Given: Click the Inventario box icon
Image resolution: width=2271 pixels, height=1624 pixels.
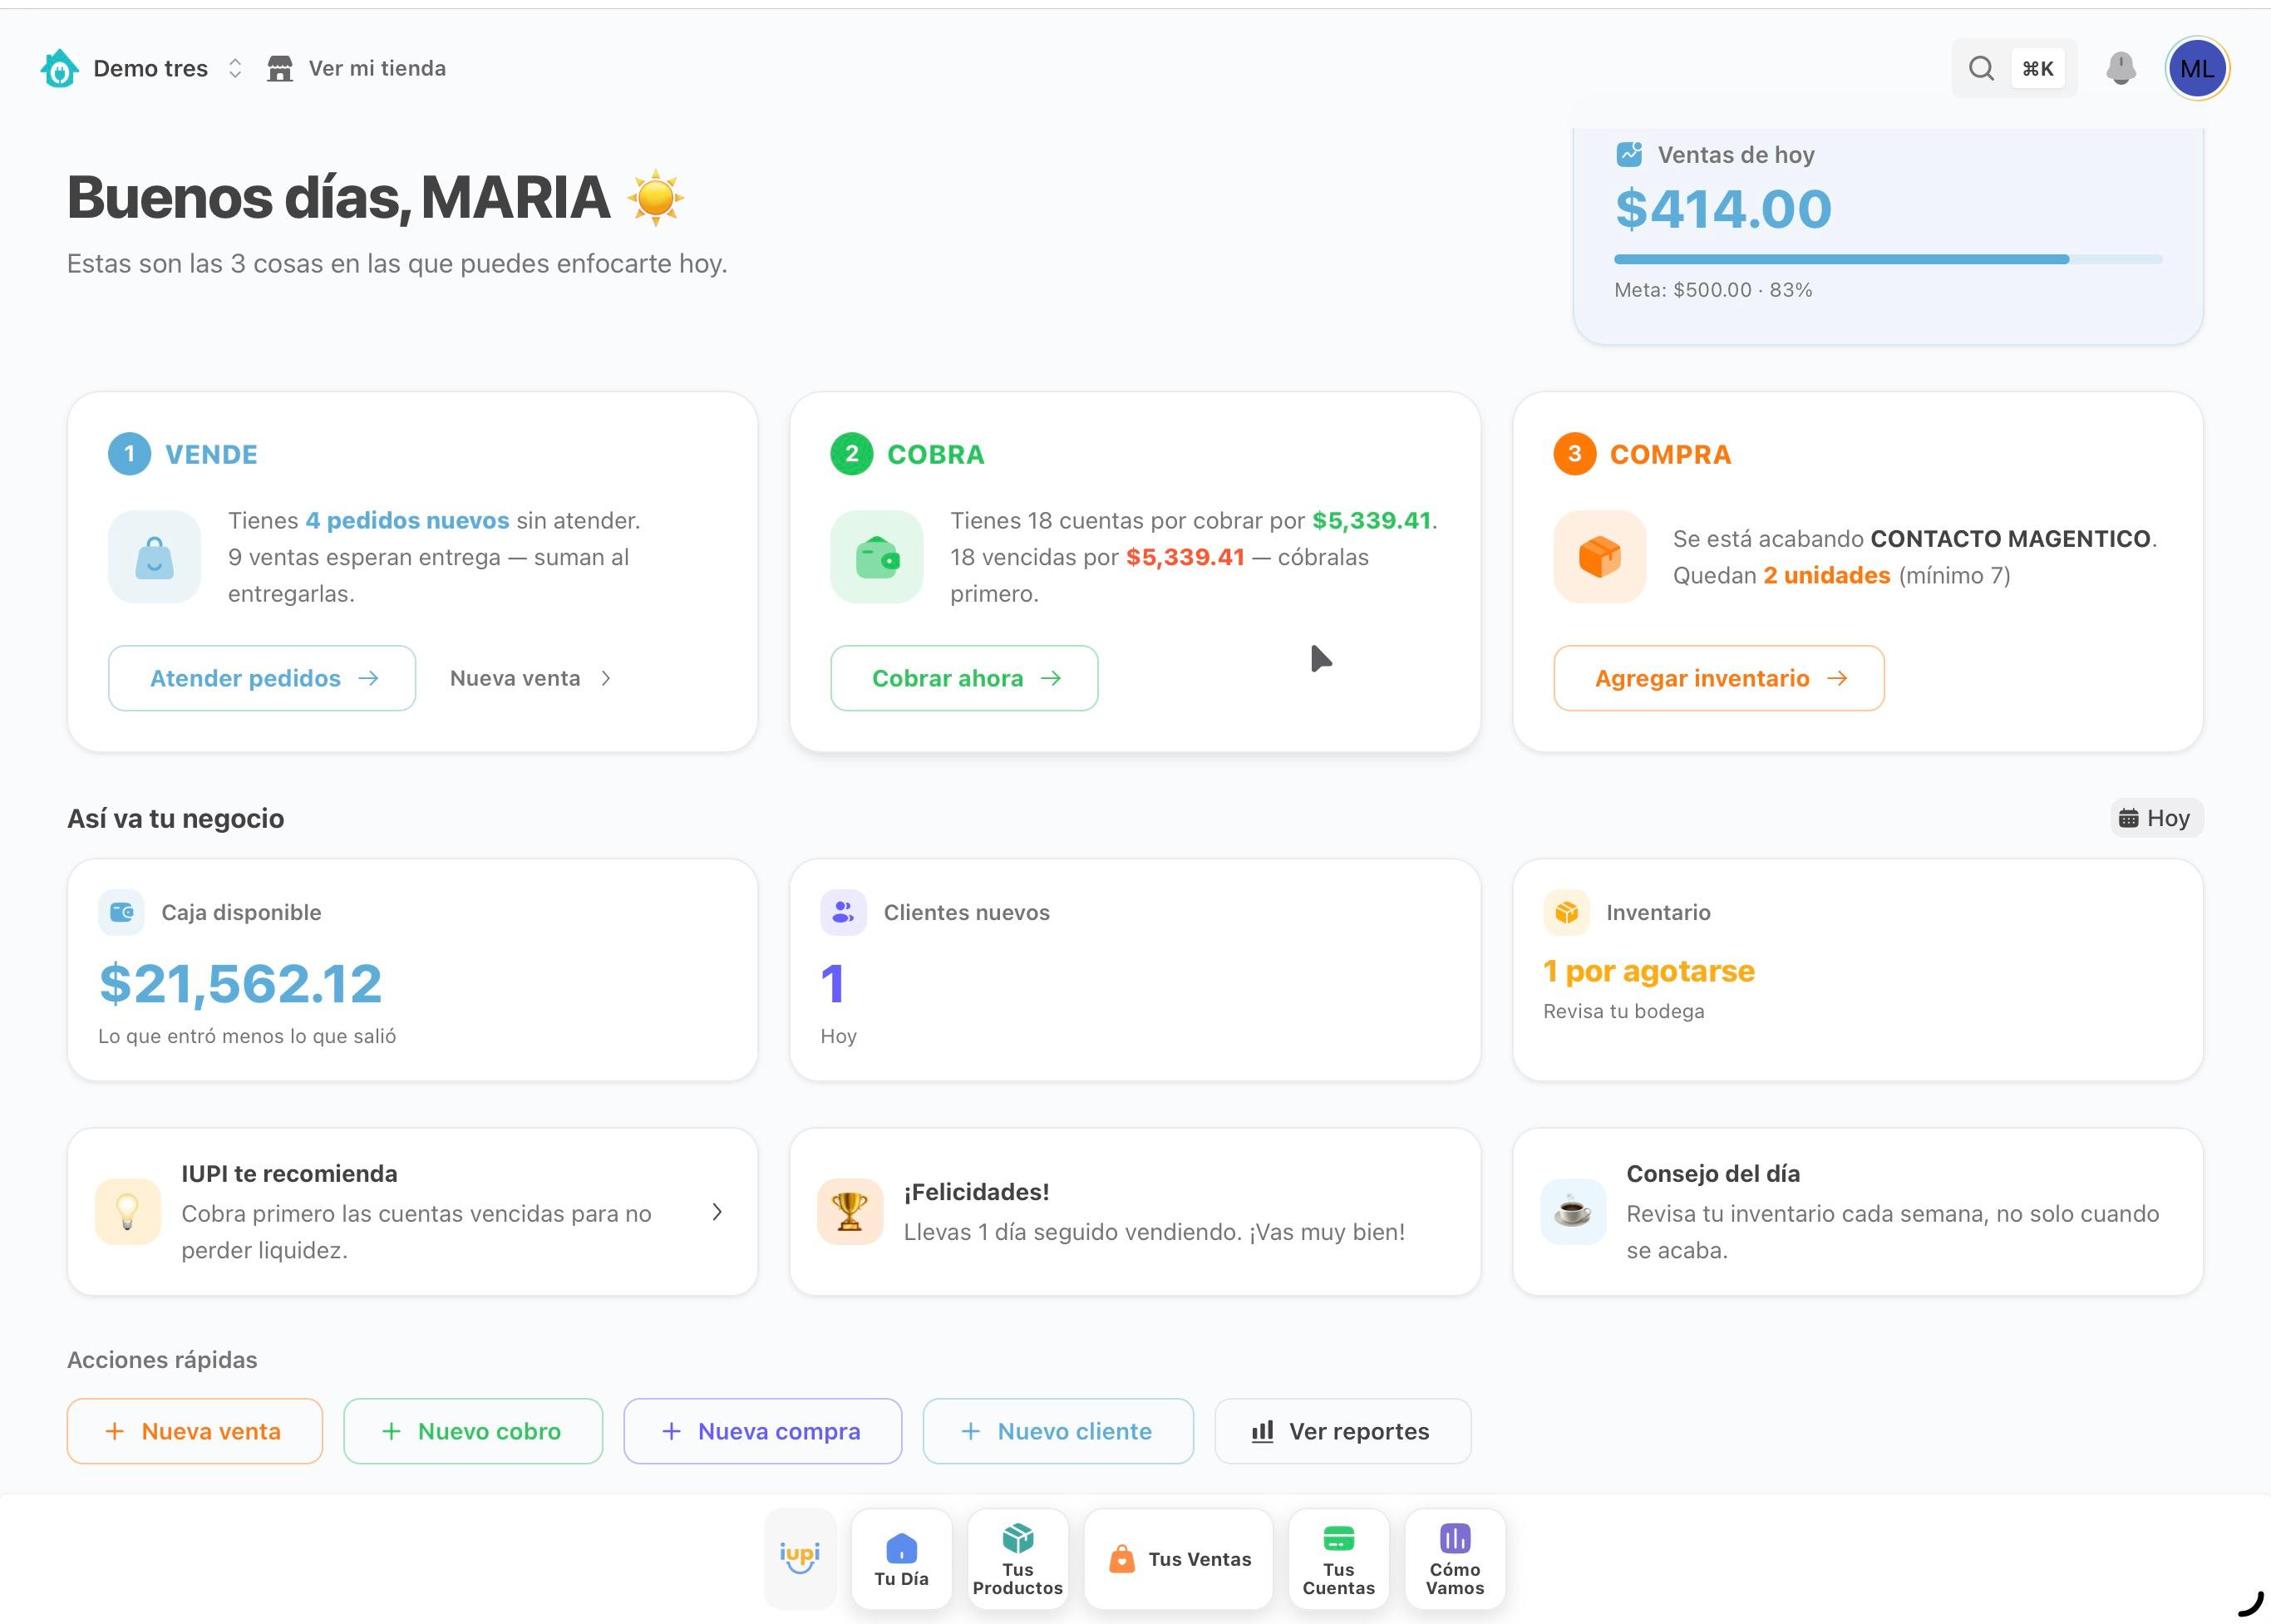Looking at the screenshot, I should pyautogui.click(x=1566, y=912).
